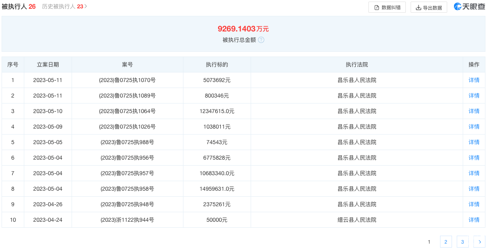Click the help icon beside 被执行总金额
The height and width of the screenshot is (250, 487).
coord(261,40)
